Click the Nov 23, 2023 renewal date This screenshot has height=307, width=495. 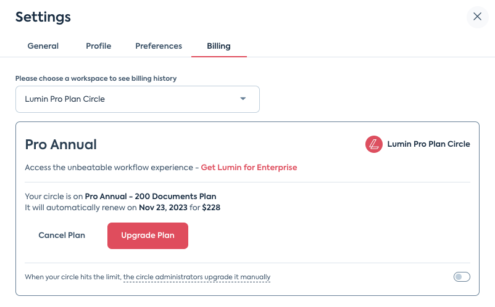click(x=163, y=208)
